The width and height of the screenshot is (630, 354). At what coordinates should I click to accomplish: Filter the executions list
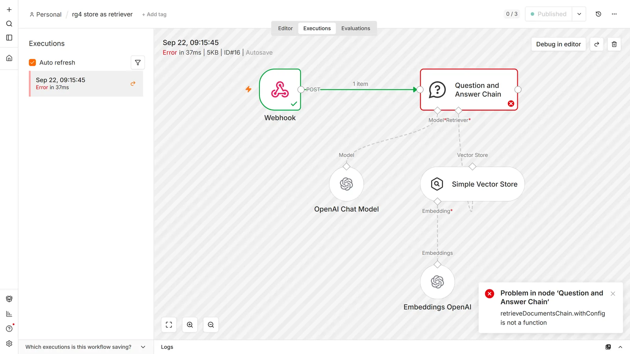[x=138, y=63]
